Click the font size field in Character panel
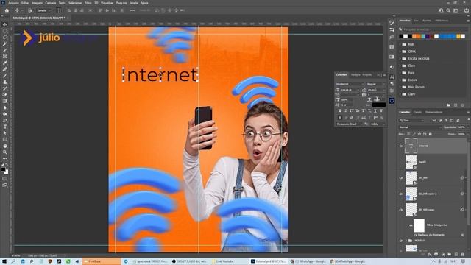 [x=350, y=90]
